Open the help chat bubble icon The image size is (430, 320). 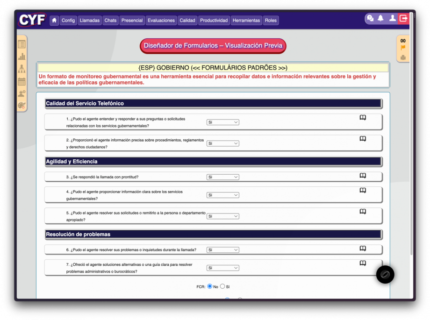click(370, 18)
